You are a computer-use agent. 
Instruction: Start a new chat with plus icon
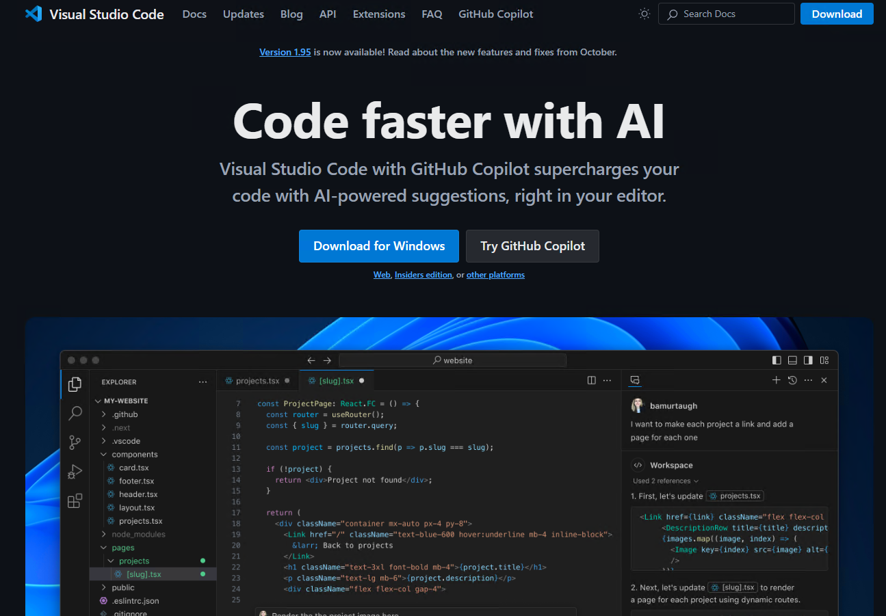pos(776,380)
